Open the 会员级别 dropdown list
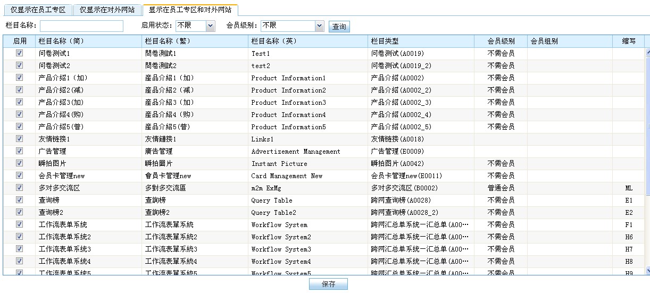The width and height of the screenshot is (650, 293). point(292,26)
